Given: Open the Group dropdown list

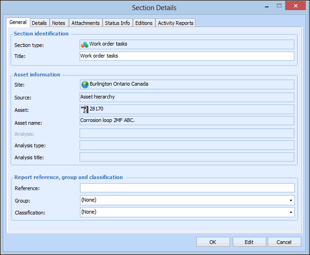Looking at the screenshot, I should click(x=291, y=200).
